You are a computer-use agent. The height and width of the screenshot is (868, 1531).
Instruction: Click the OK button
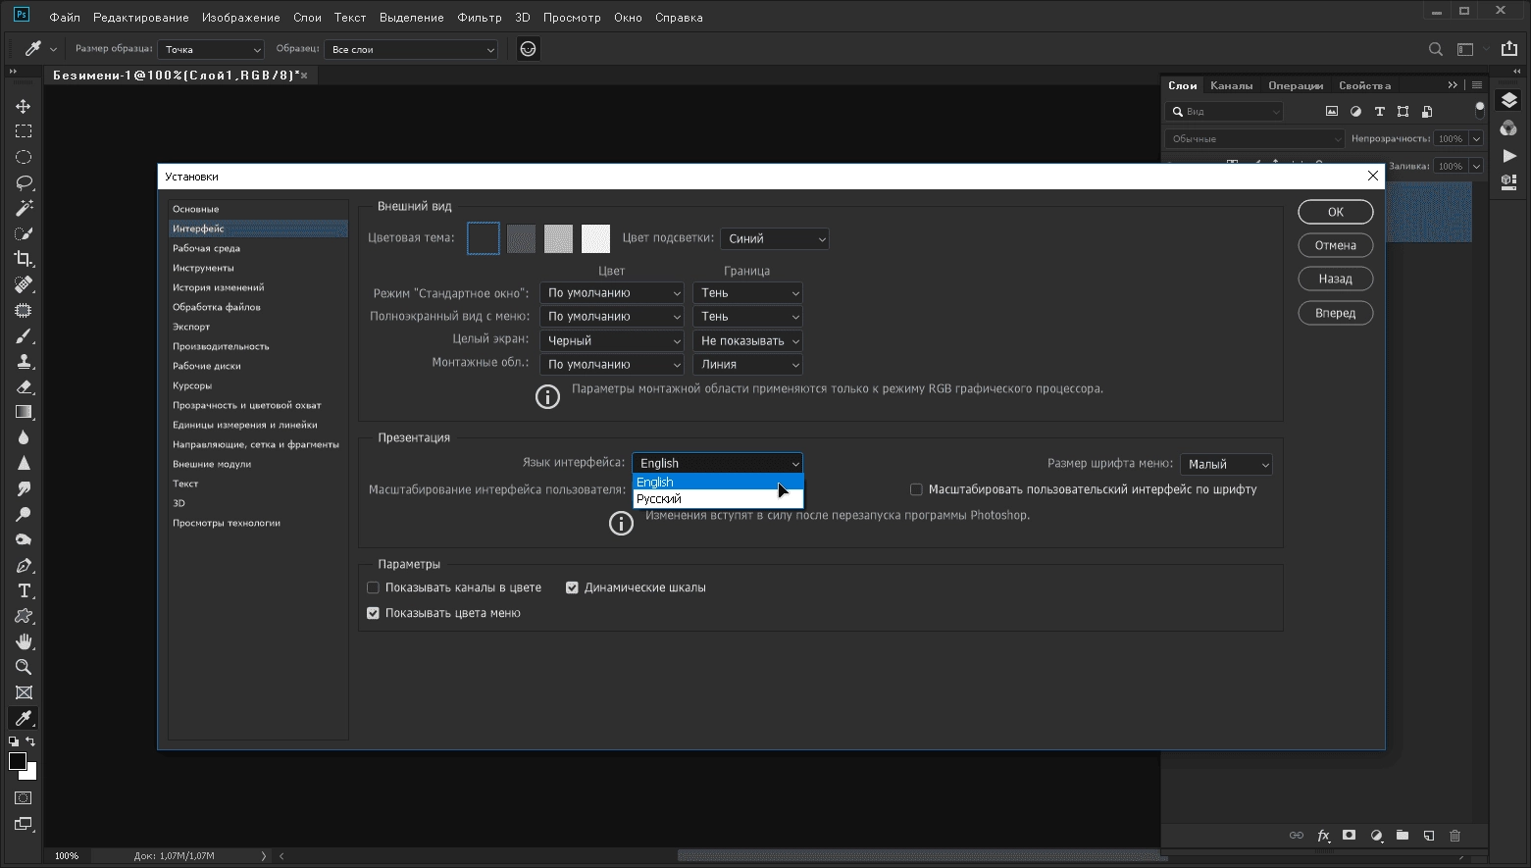point(1336,212)
